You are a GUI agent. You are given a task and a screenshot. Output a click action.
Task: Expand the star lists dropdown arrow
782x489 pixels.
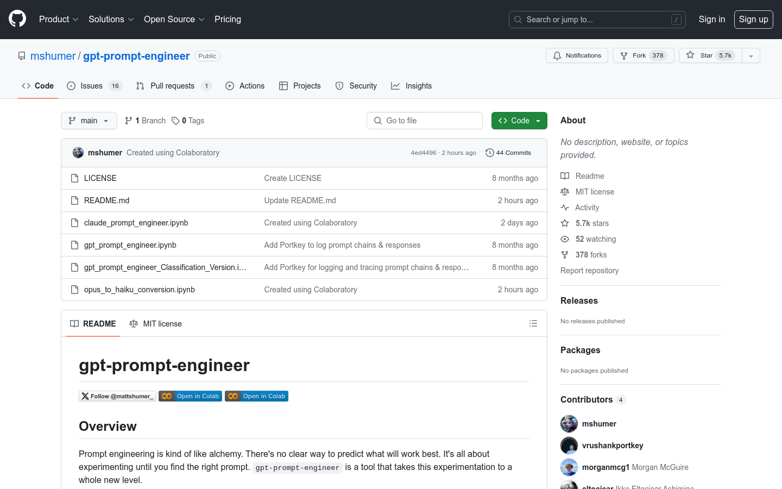coord(751,55)
